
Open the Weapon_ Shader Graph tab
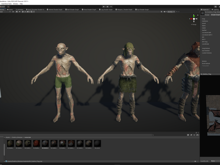point(124,10)
